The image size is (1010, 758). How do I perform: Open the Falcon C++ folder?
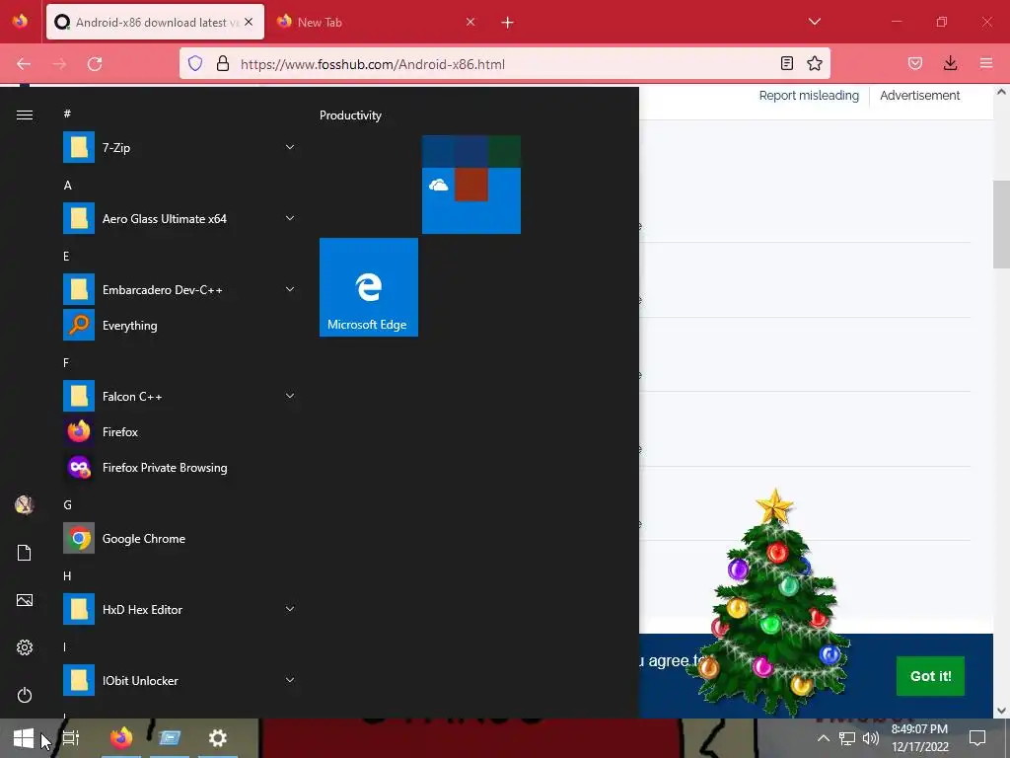pos(179,397)
